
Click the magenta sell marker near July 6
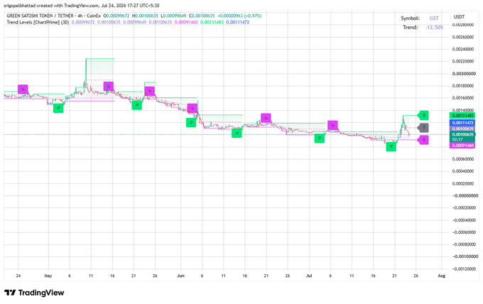point(332,125)
